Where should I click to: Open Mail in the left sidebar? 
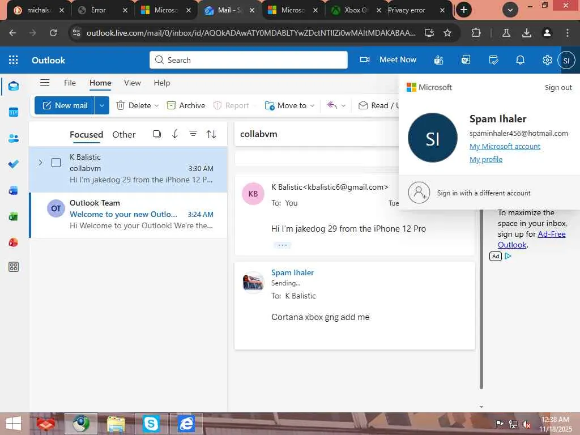tap(14, 86)
